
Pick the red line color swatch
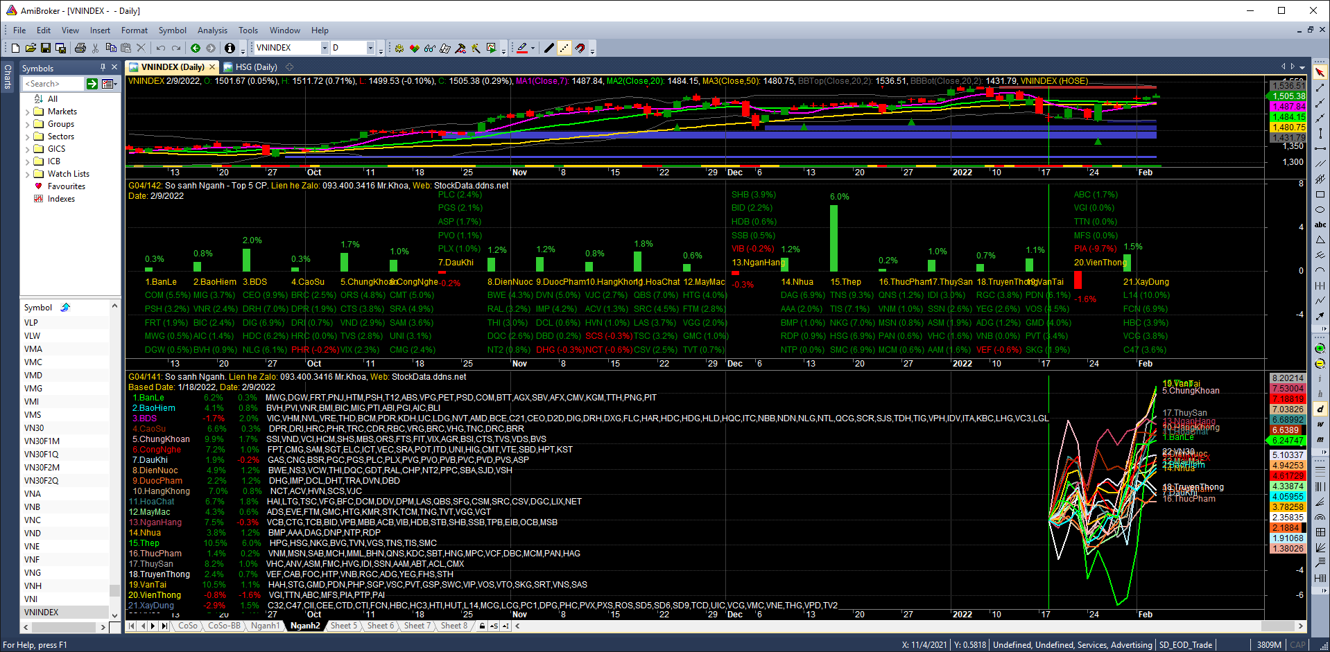point(521,48)
